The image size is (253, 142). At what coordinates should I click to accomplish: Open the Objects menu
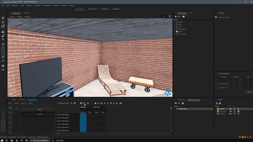[x=29, y=6]
